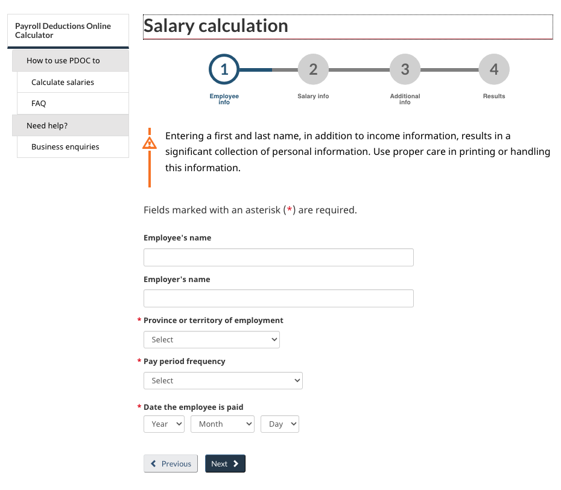This screenshot has width=561, height=490.
Task: Open the Province or territory of employment dropdown
Action: (x=211, y=339)
